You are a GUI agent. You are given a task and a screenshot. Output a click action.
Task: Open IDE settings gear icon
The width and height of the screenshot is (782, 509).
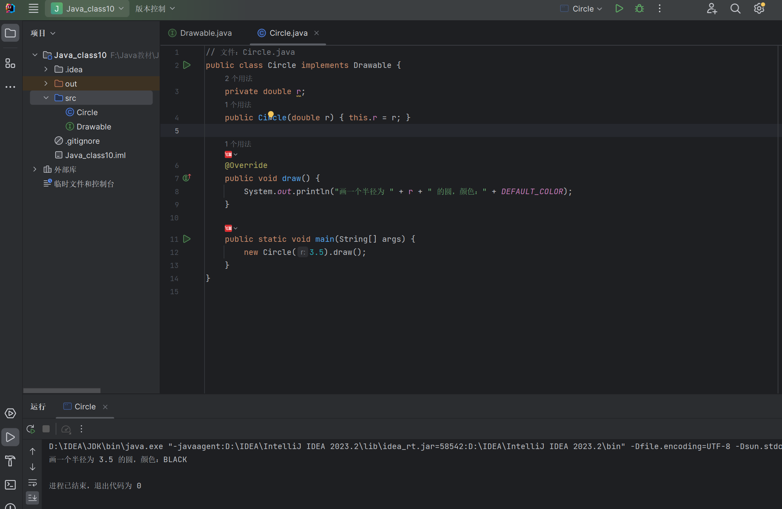[759, 9]
